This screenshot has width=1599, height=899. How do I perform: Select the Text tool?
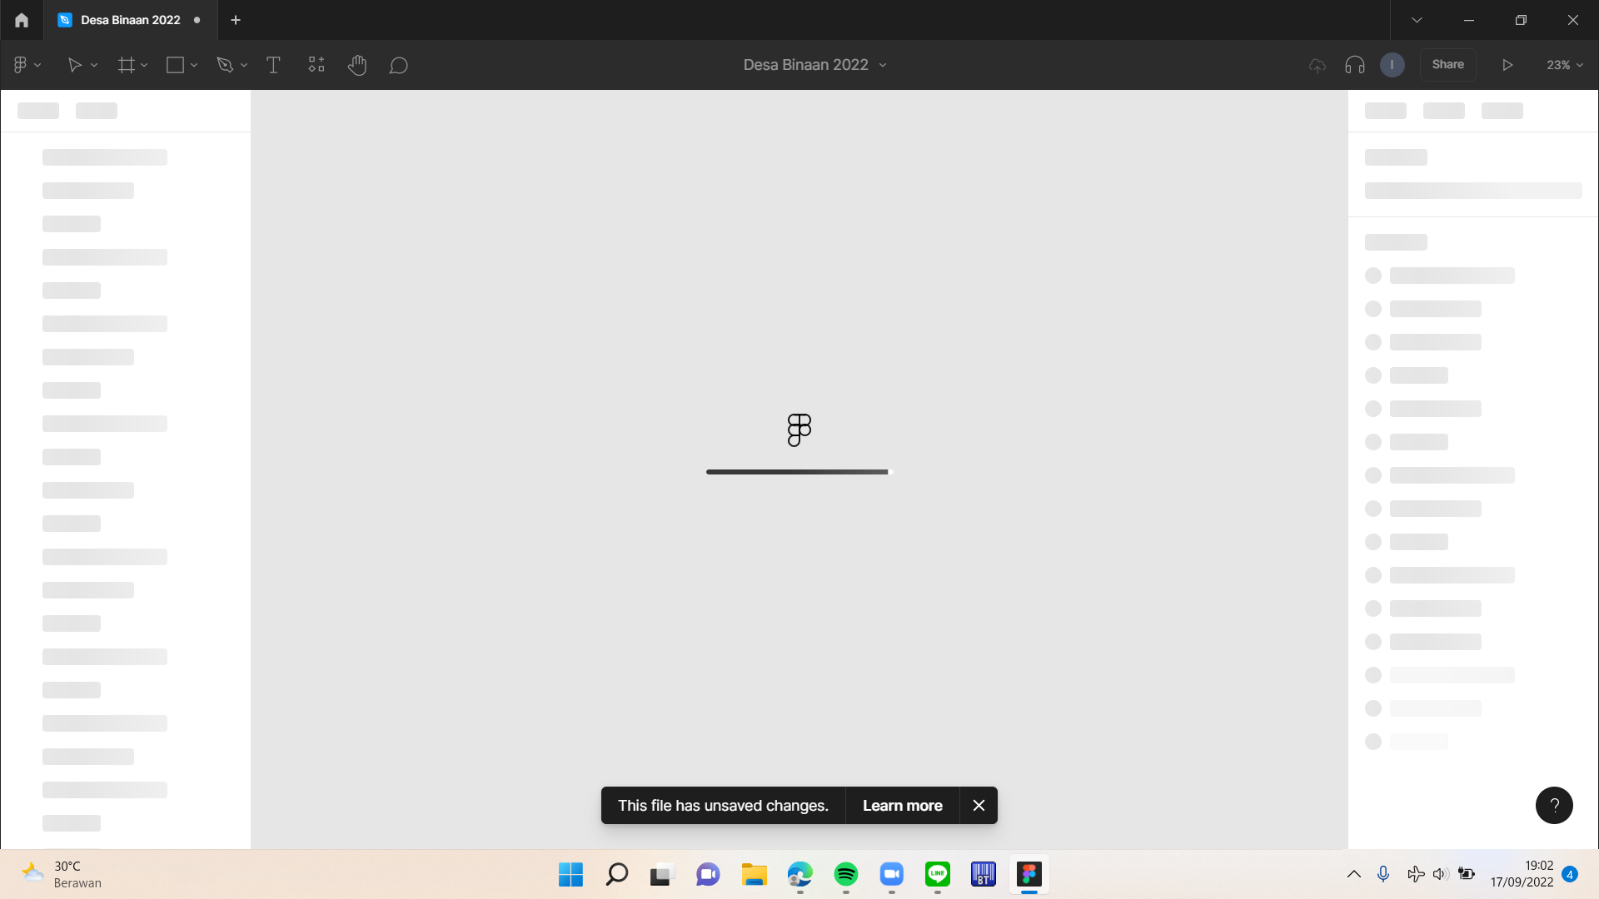coord(273,65)
